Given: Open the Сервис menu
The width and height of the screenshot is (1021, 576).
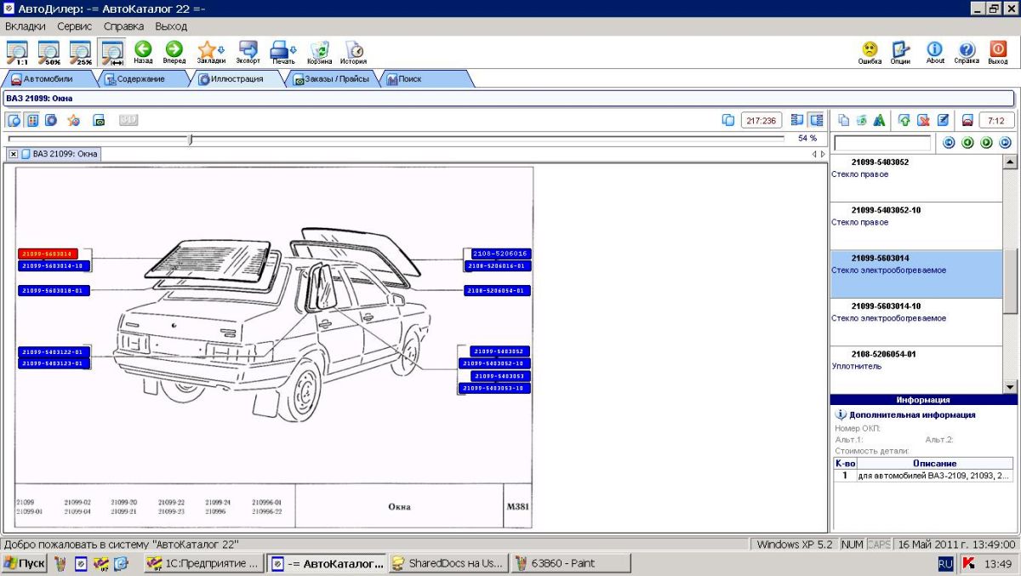Looking at the screenshot, I should pos(74,26).
